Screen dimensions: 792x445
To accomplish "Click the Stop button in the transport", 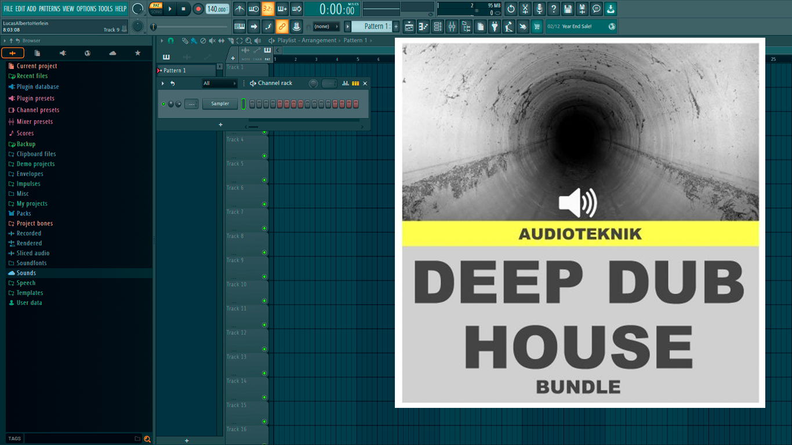I will (183, 9).
